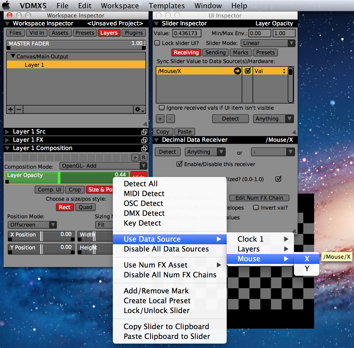This screenshot has width=354, height=348.
Task: Toggle Ignore received vals if UI isn't visible
Action: [x=162, y=108]
